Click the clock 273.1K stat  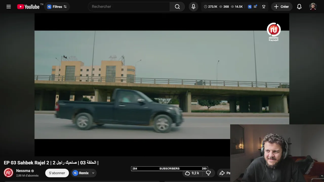click(211, 7)
